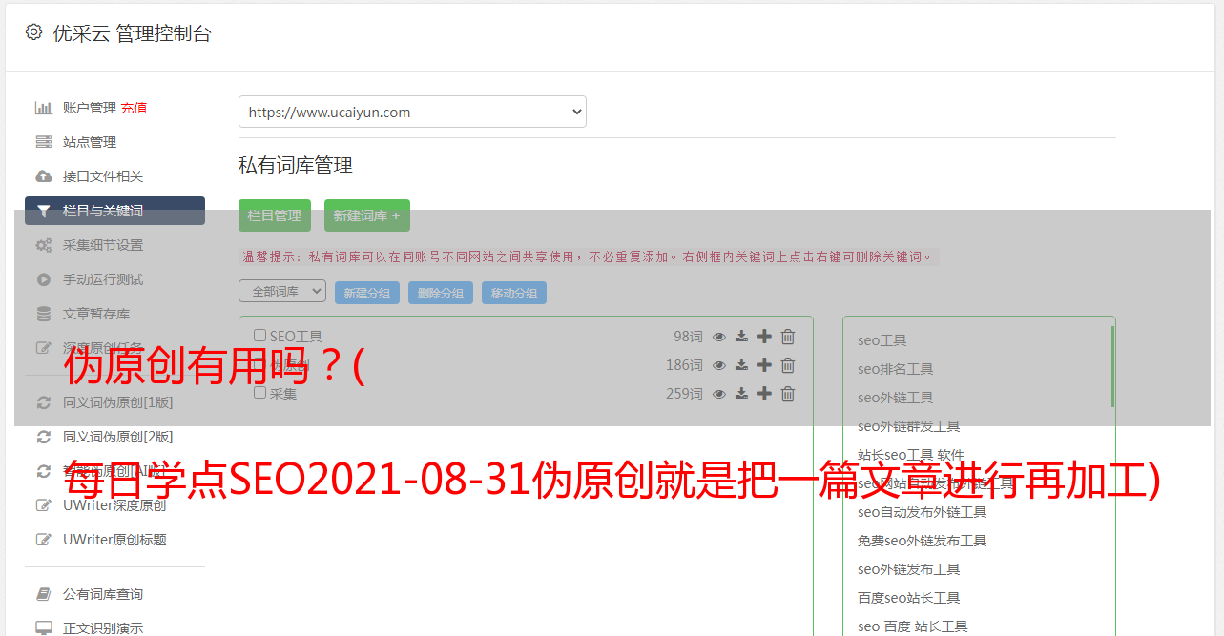Viewport: 1224px width, 636px height.
Task: Download the 186词 library
Action: point(741,365)
